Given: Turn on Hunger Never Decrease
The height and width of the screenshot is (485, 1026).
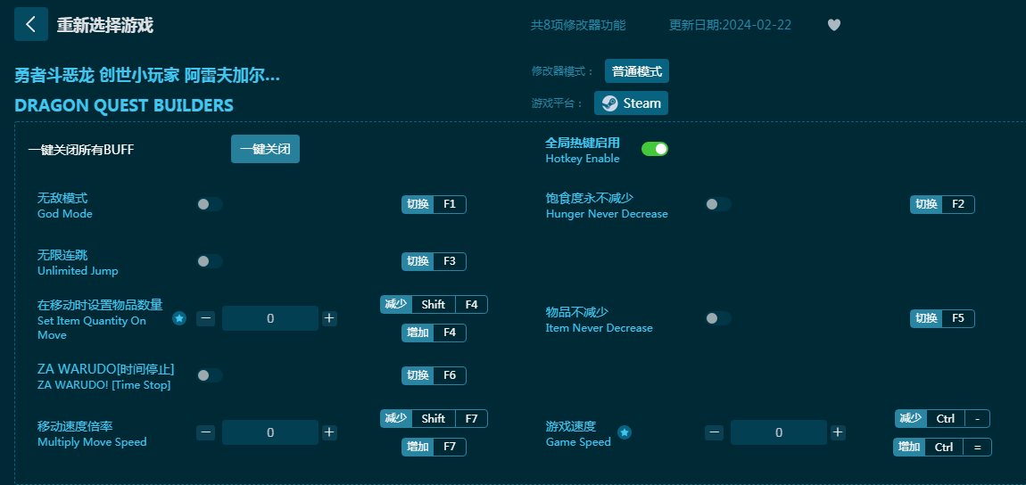Looking at the screenshot, I should pos(718,204).
